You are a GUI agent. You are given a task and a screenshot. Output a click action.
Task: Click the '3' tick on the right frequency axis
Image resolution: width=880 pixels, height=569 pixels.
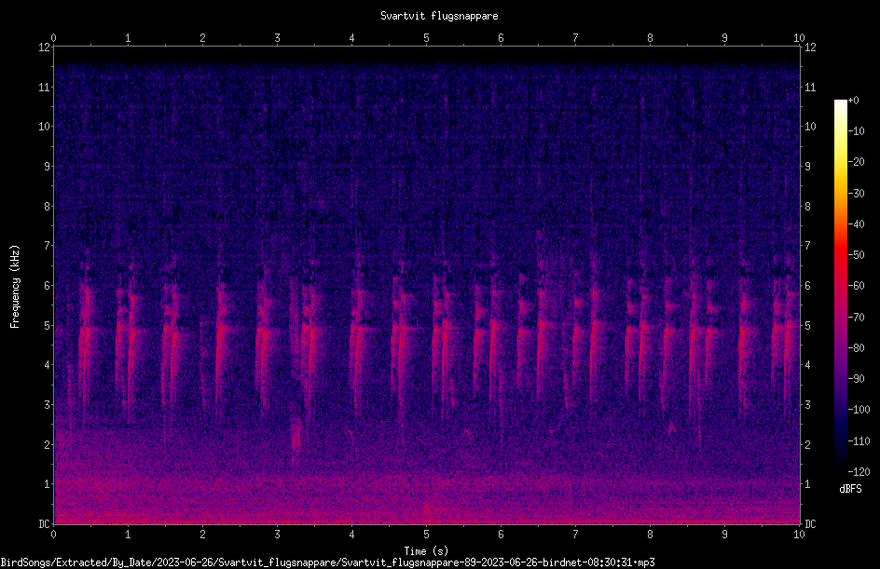click(x=807, y=405)
